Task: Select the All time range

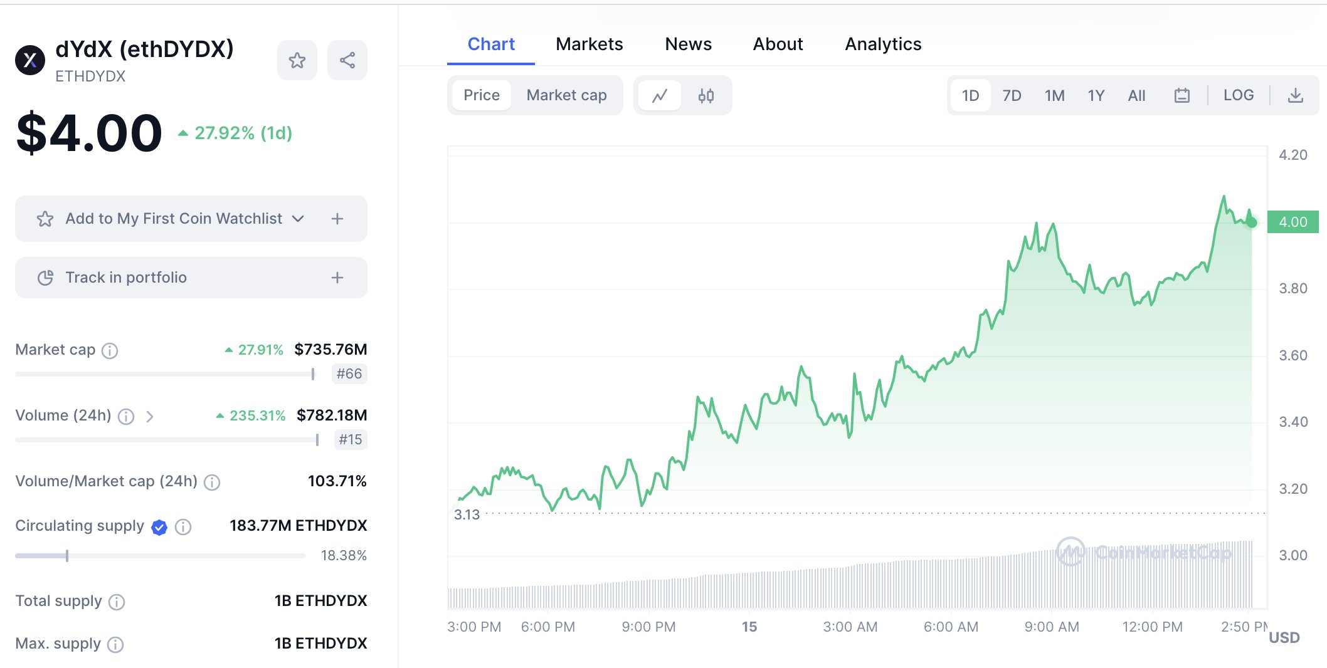Action: pyautogui.click(x=1136, y=95)
